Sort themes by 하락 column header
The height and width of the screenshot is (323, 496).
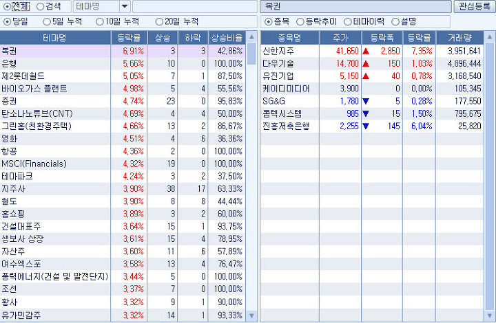pyautogui.click(x=193, y=38)
